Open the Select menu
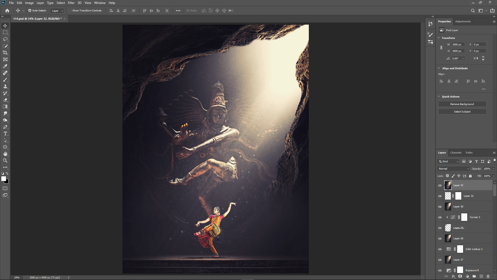Screen dimensions: 497x280 click(x=61, y=3)
